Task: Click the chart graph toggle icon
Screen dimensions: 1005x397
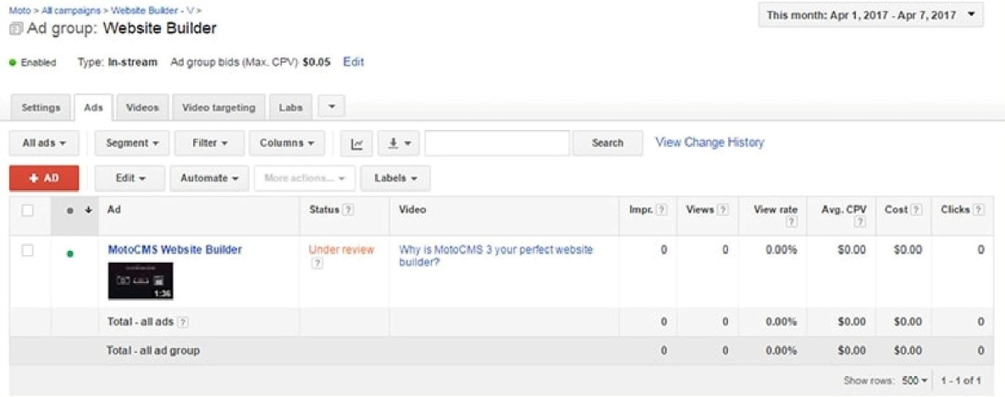Action: (356, 144)
